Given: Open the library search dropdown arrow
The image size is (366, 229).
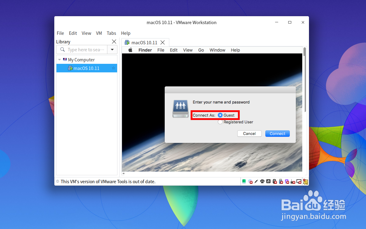Looking at the screenshot, I should click(x=112, y=49).
